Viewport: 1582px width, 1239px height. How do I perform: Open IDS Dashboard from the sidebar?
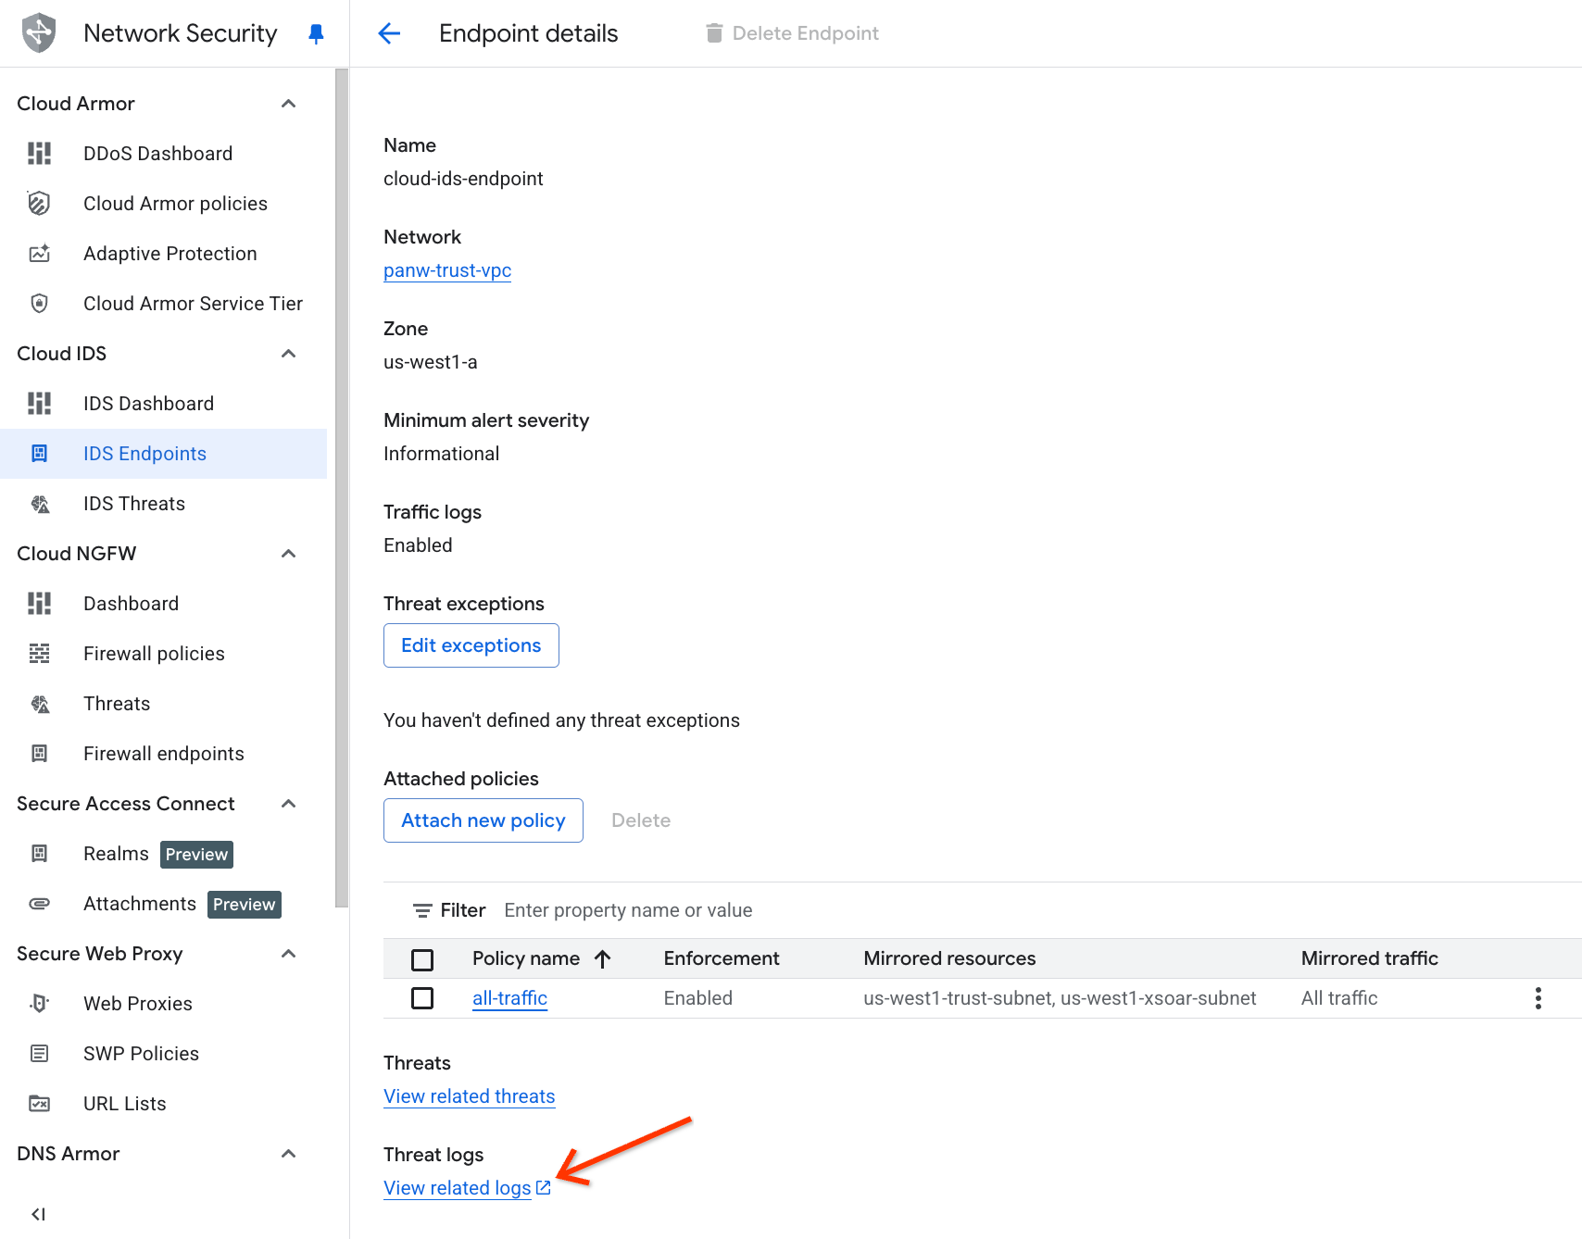click(148, 404)
